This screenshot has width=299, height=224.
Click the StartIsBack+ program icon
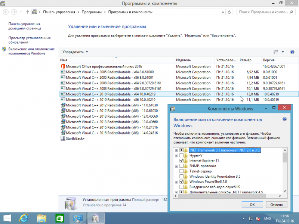click(x=63, y=138)
